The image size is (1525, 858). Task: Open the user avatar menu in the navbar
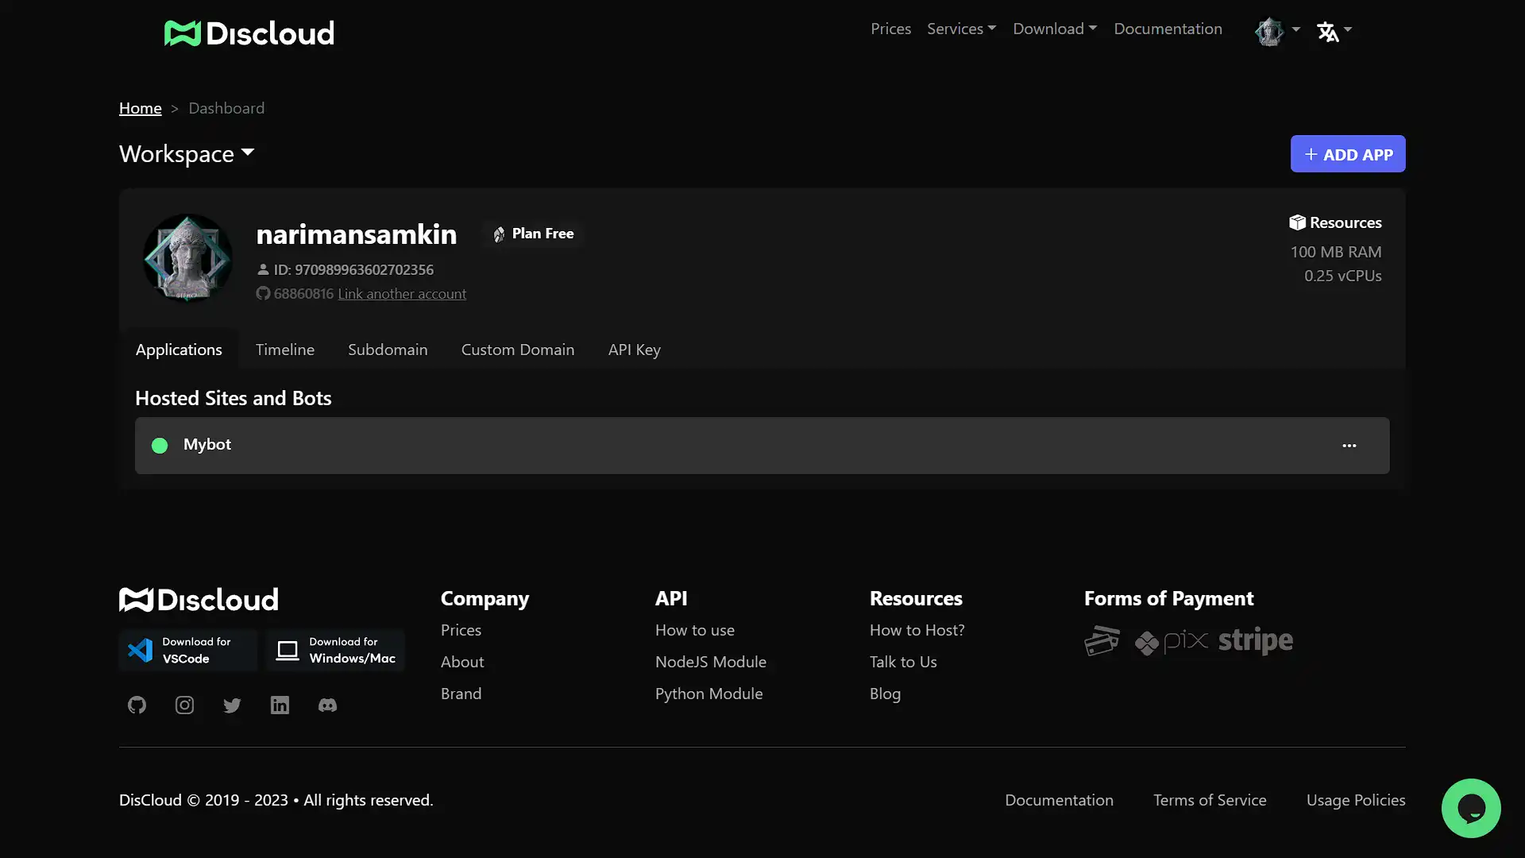(x=1276, y=31)
